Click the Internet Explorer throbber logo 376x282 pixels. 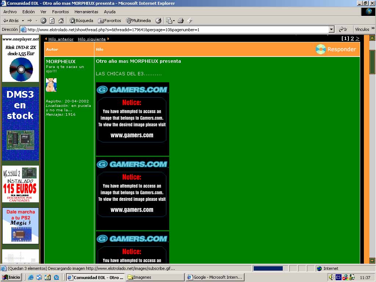click(368, 12)
